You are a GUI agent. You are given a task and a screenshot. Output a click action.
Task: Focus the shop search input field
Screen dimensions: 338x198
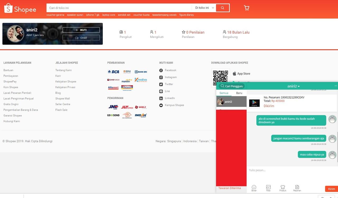[x=119, y=8]
